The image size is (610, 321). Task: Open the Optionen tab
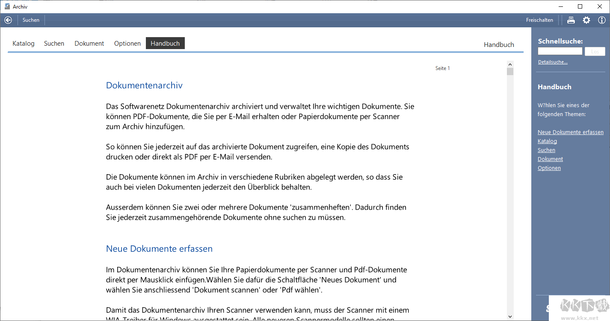pyautogui.click(x=127, y=43)
